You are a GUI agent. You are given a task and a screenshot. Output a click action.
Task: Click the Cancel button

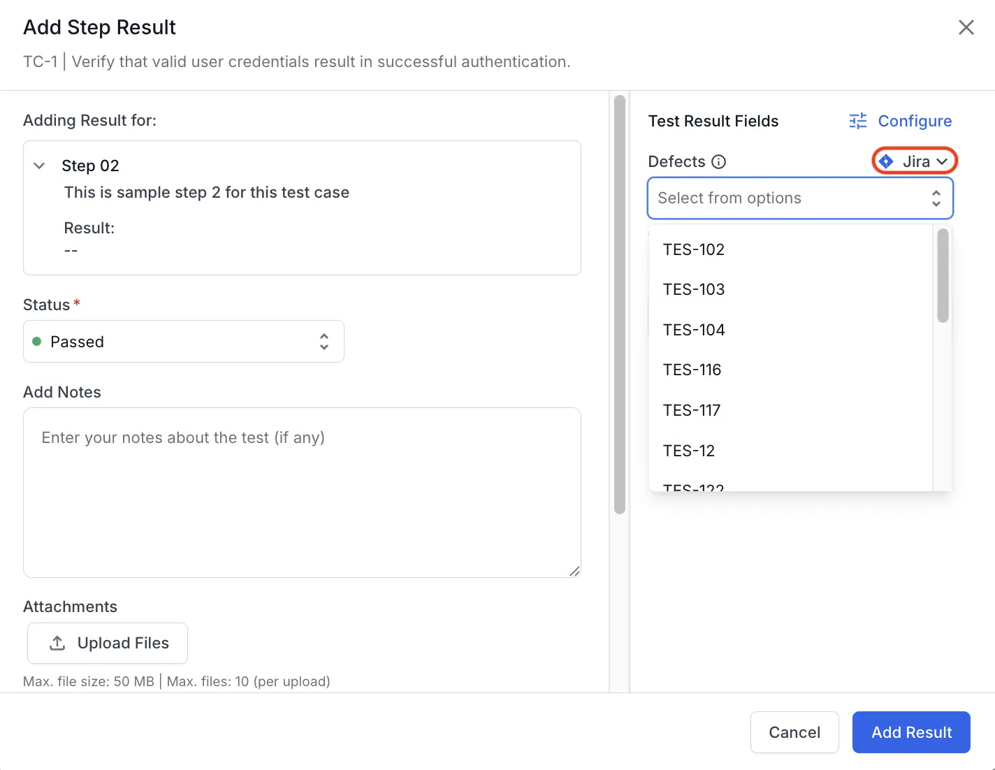pyautogui.click(x=794, y=732)
